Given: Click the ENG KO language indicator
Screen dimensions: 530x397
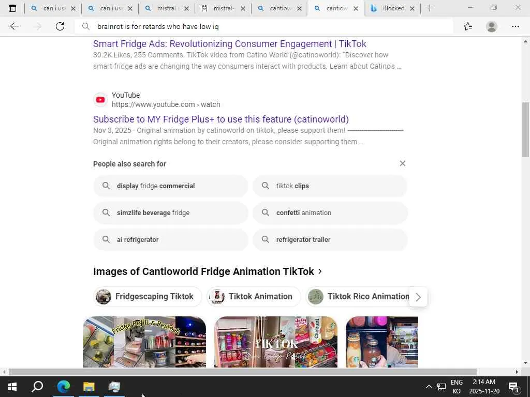Looking at the screenshot, I should click(457, 387).
